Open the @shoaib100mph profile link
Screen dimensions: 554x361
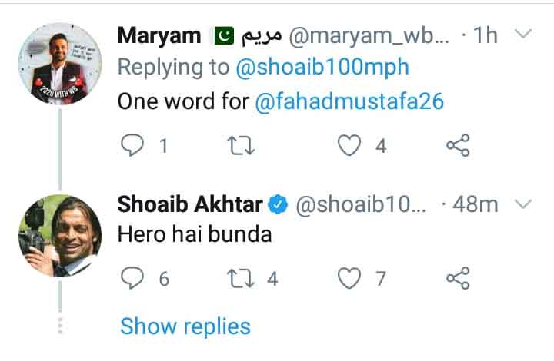pyautogui.click(x=322, y=68)
